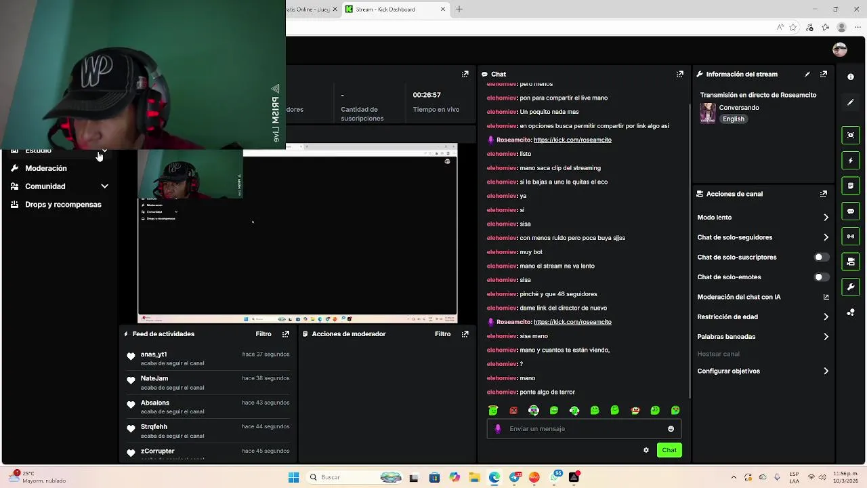Click Enviar un mensaje input field

click(x=585, y=429)
